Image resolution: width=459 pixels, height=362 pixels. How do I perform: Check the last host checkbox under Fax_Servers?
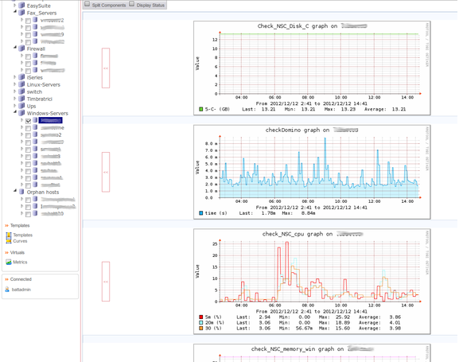coord(28,42)
